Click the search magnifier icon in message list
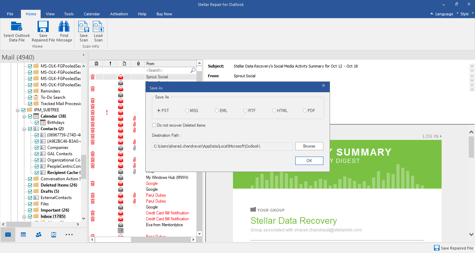Viewport: 475px width, 253px height. pos(193,70)
